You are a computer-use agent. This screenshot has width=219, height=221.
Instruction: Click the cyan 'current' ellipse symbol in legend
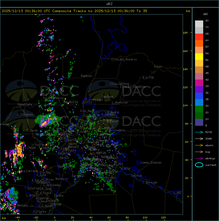199,165
